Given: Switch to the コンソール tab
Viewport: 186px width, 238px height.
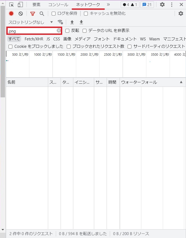Looking at the screenshot, I should click(58, 5).
